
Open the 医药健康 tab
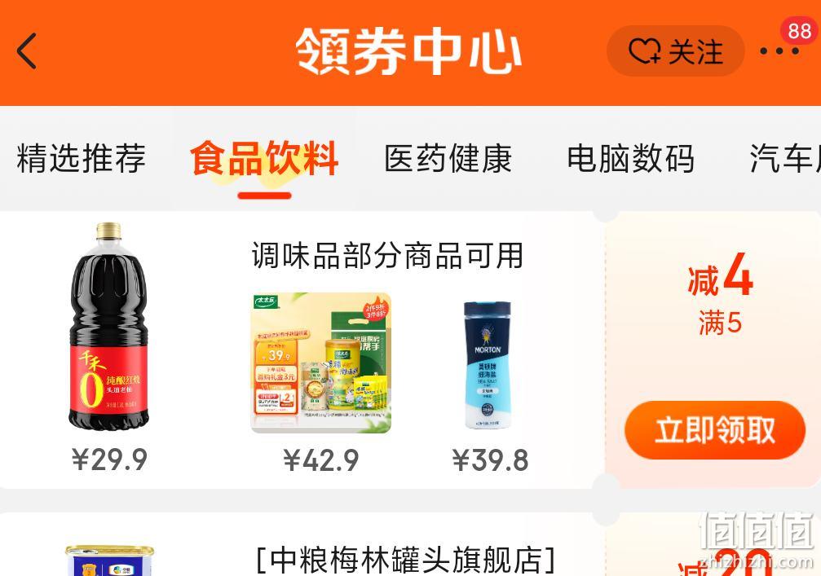(x=448, y=157)
